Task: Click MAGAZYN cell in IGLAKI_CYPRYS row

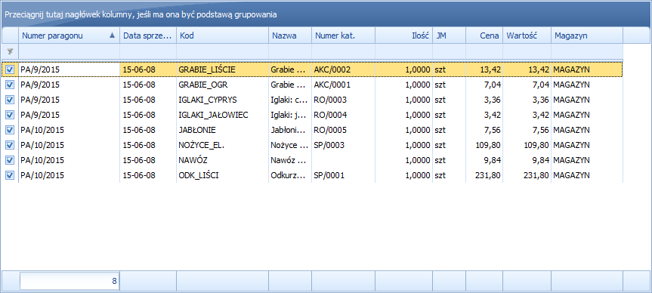Action: click(x=587, y=100)
